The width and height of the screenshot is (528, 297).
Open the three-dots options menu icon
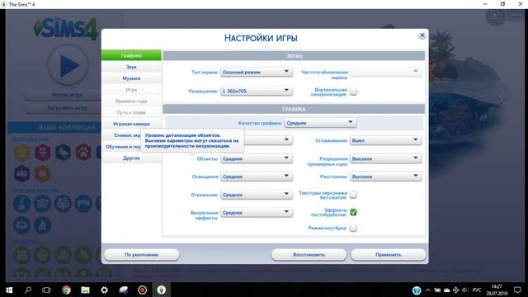click(x=516, y=15)
